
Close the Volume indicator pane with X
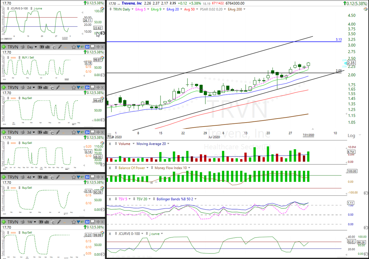[110, 143]
